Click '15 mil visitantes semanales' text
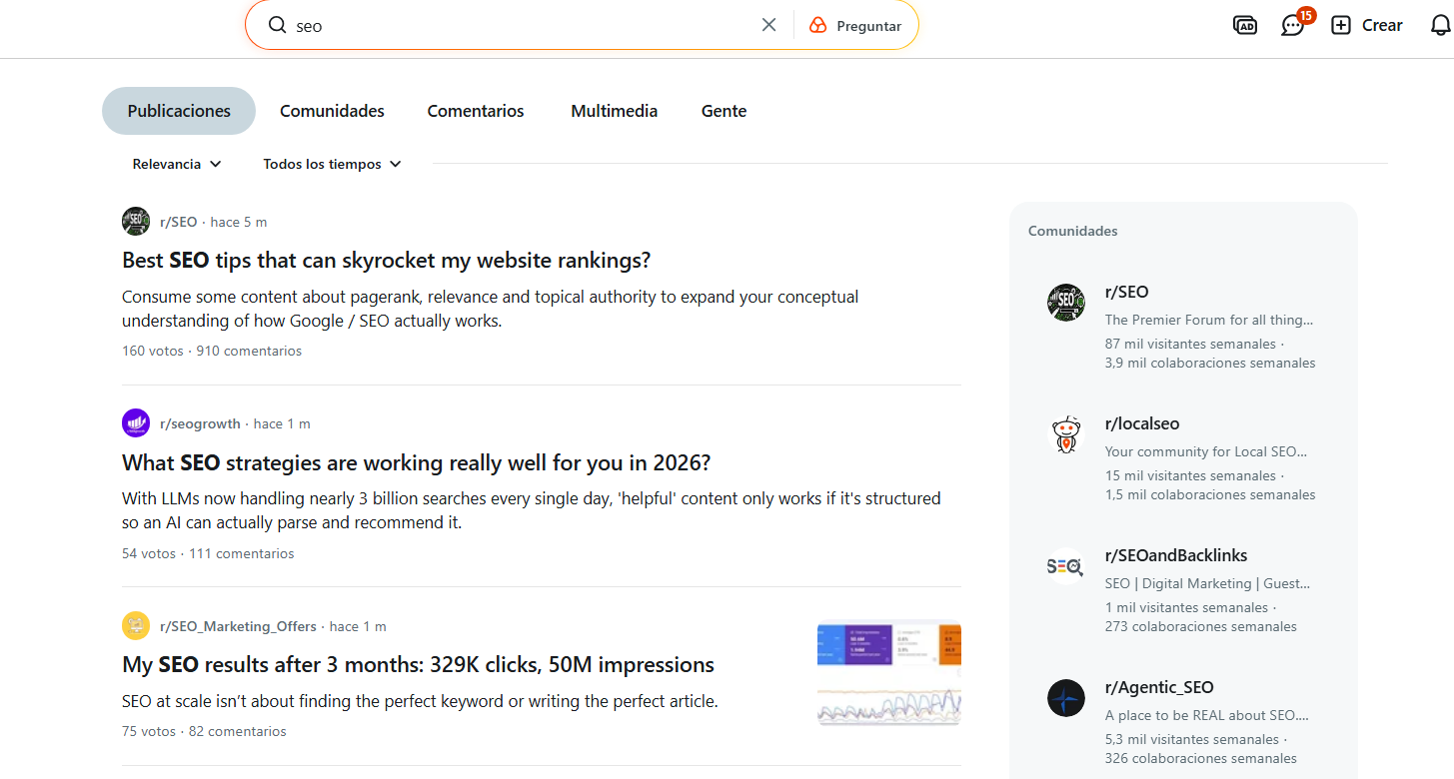The image size is (1454, 779). point(1190,475)
